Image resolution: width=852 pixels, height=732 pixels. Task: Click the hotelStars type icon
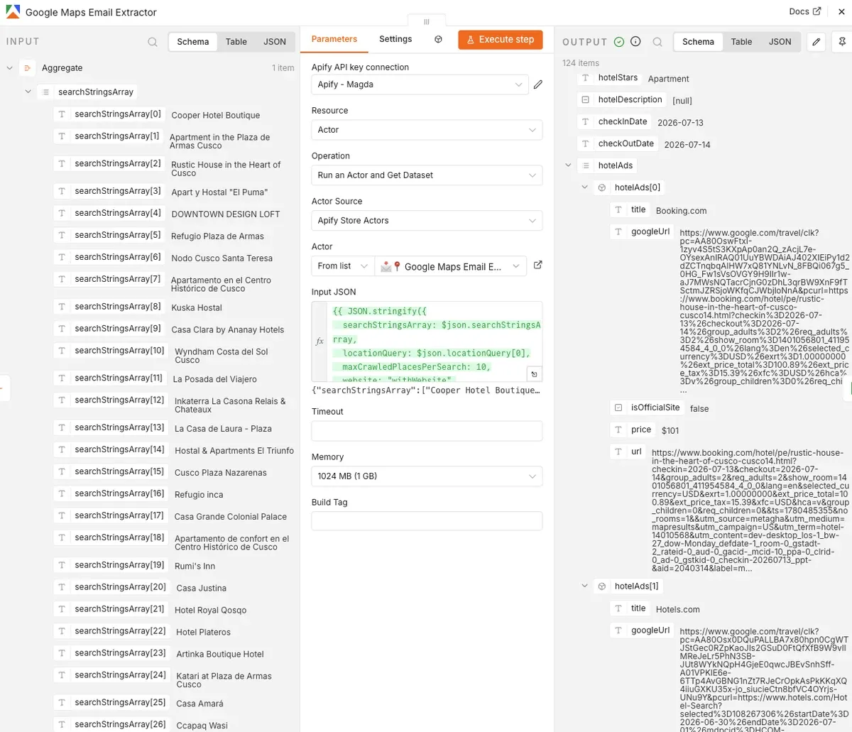[x=585, y=78]
